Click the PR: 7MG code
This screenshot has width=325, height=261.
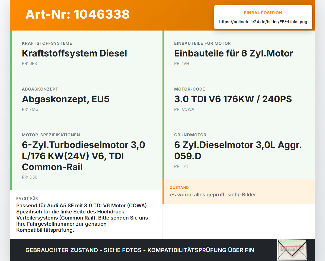(30, 109)
